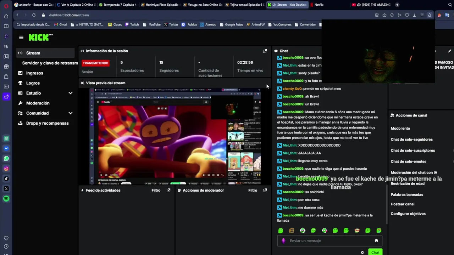Screen dimensions: 454x255
Task: Click chat username chanty_0u0
Action: pyautogui.click(x=292, y=89)
